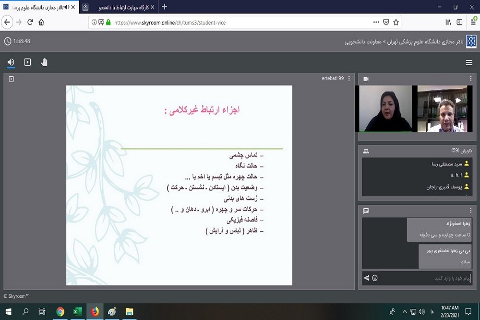Open users list panel options menu
Screen dimensions: 480x320
point(470,151)
